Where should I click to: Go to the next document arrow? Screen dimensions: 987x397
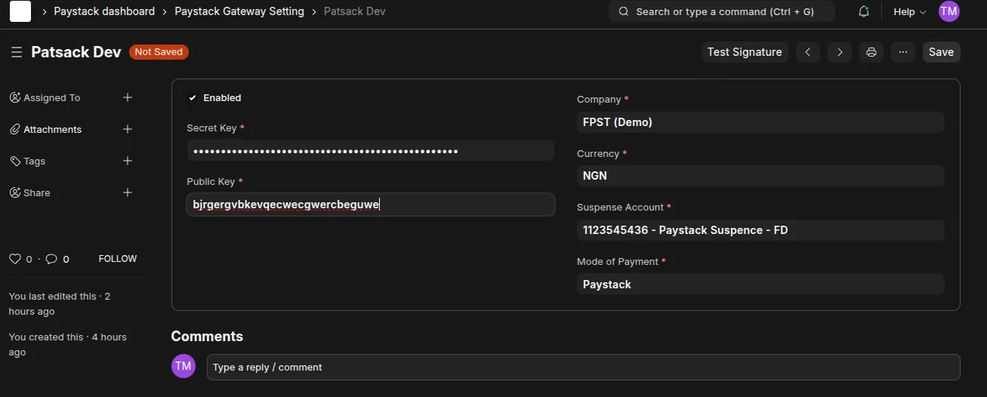pyautogui.click(x=840, y=52)
